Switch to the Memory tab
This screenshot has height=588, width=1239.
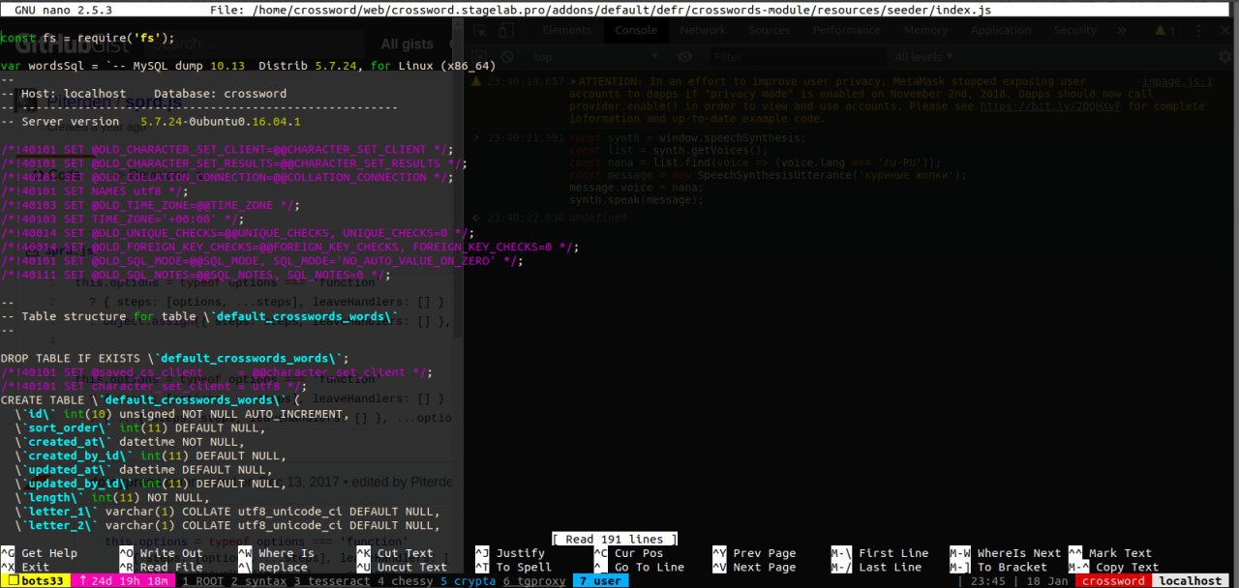[x=927, y=30]
